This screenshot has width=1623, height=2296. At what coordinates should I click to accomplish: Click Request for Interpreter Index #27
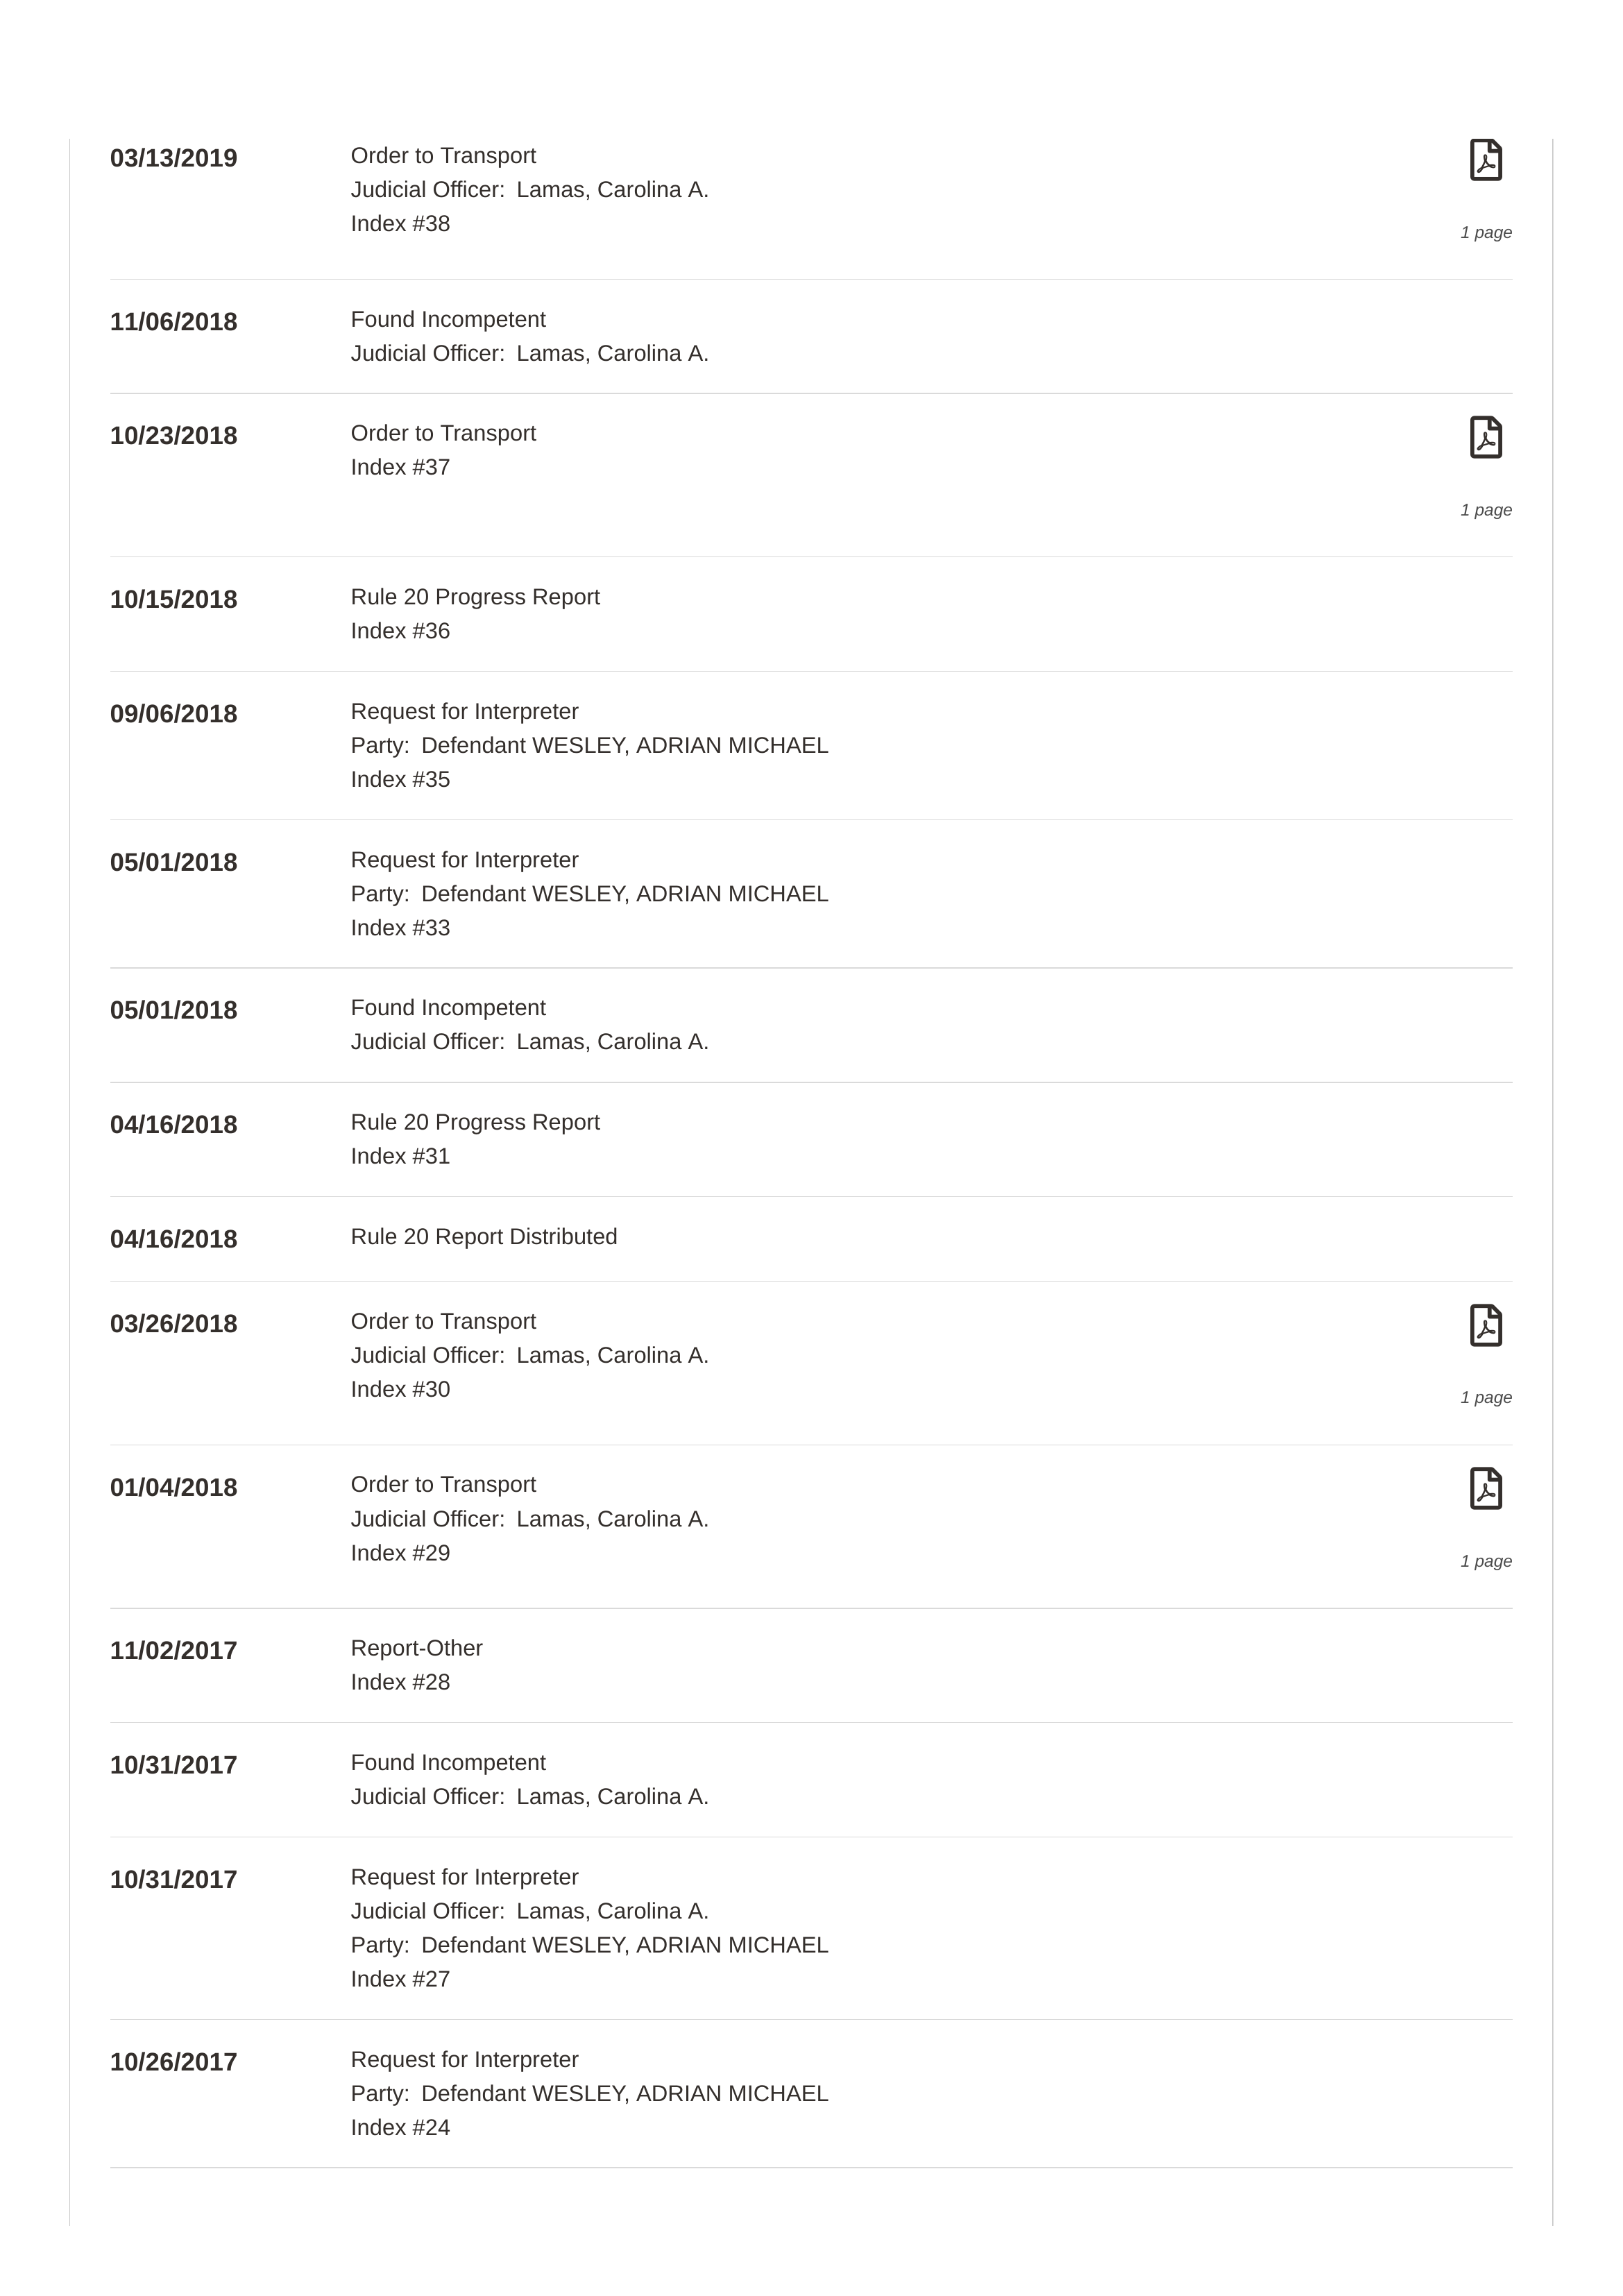[811, 1928]
